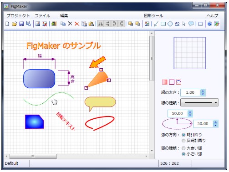Save with the single floppy disk icon
The image size is (229, 172).
coord(21,24)
